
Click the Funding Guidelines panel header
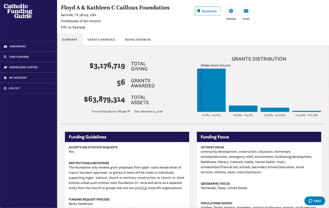point(127,137)
